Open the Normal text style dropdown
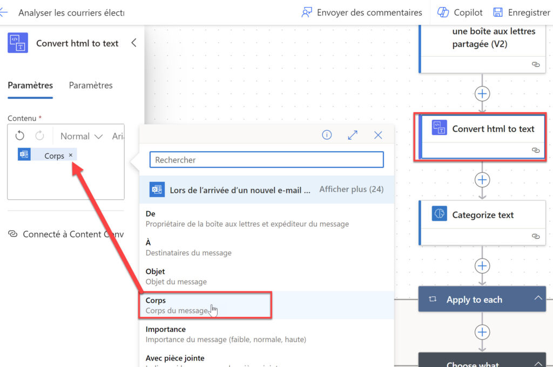553x367 pixels. [80, 136]
